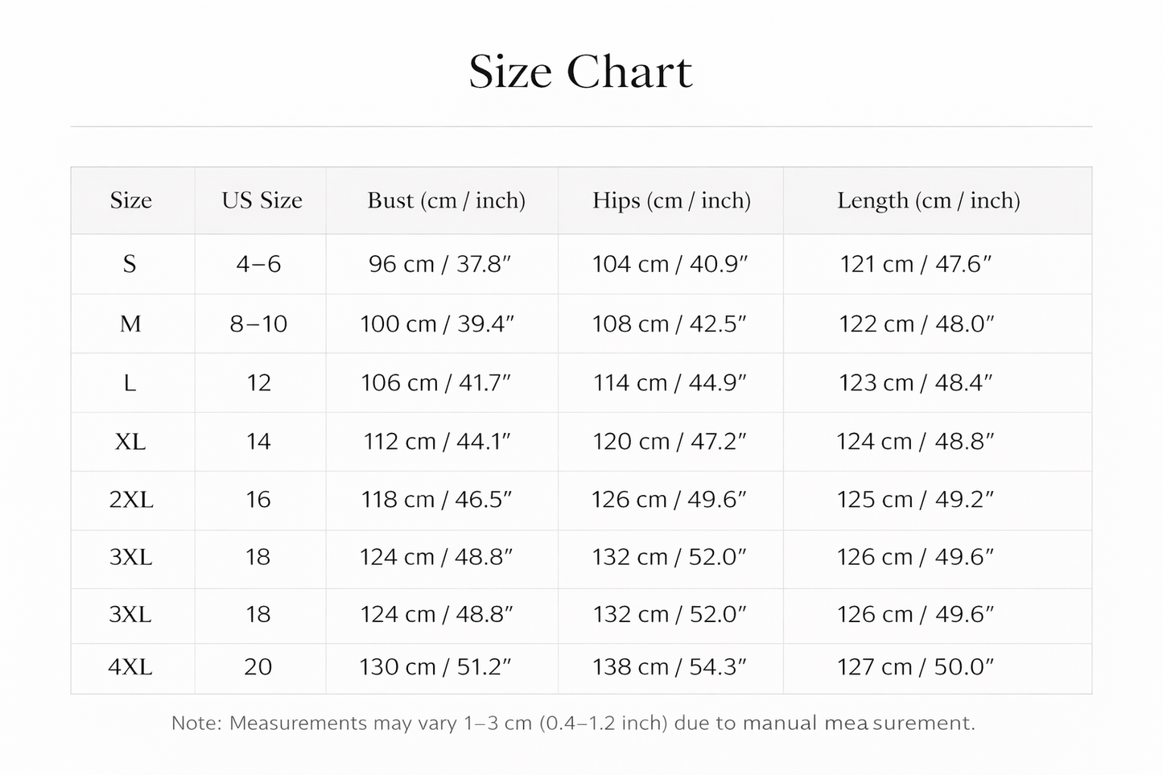Select the US size 20 cell
The width and height of the screenshot is (1163, 775).
coord(258,667)
